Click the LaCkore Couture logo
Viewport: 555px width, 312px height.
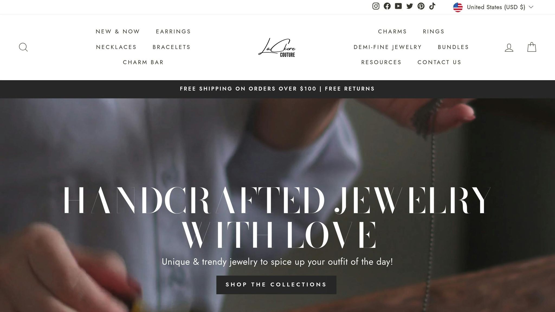point(277,47)
